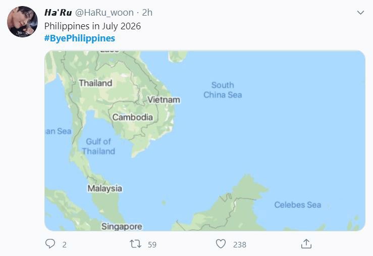Viewport: 373px width, 256px height.
Task: Open the #ByePhilippines hashtag
Action: 80,38
